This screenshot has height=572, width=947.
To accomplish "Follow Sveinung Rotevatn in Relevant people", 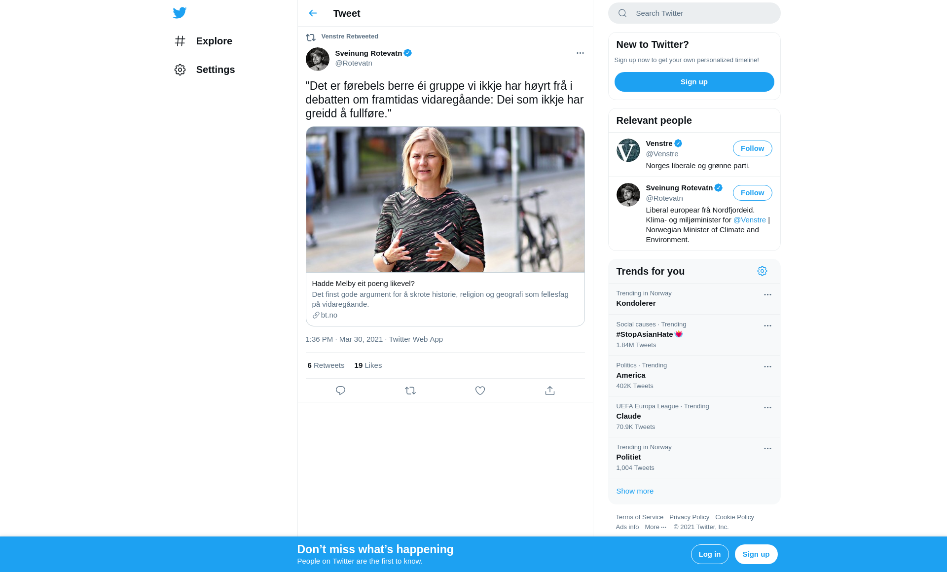I will tap(752, 193).
